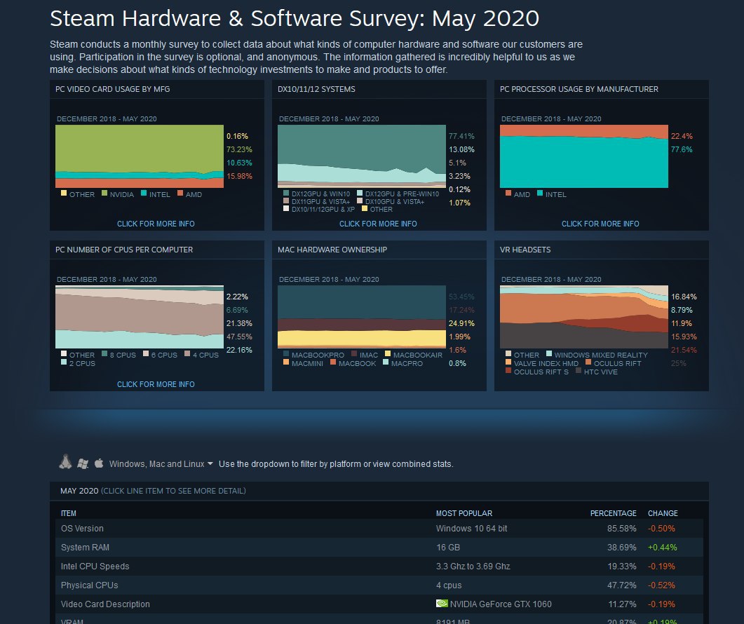Click the 2 CPUS legend swatch
Viewport: 744px width, 624px height.
point(64,362)
